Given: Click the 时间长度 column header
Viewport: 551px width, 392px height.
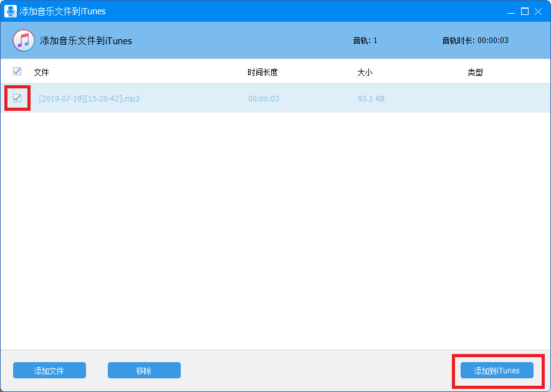Looking at the screenshot, I should (x=262, y=72).
